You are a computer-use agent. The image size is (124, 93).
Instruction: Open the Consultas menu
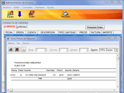click(x=27, y=7)
